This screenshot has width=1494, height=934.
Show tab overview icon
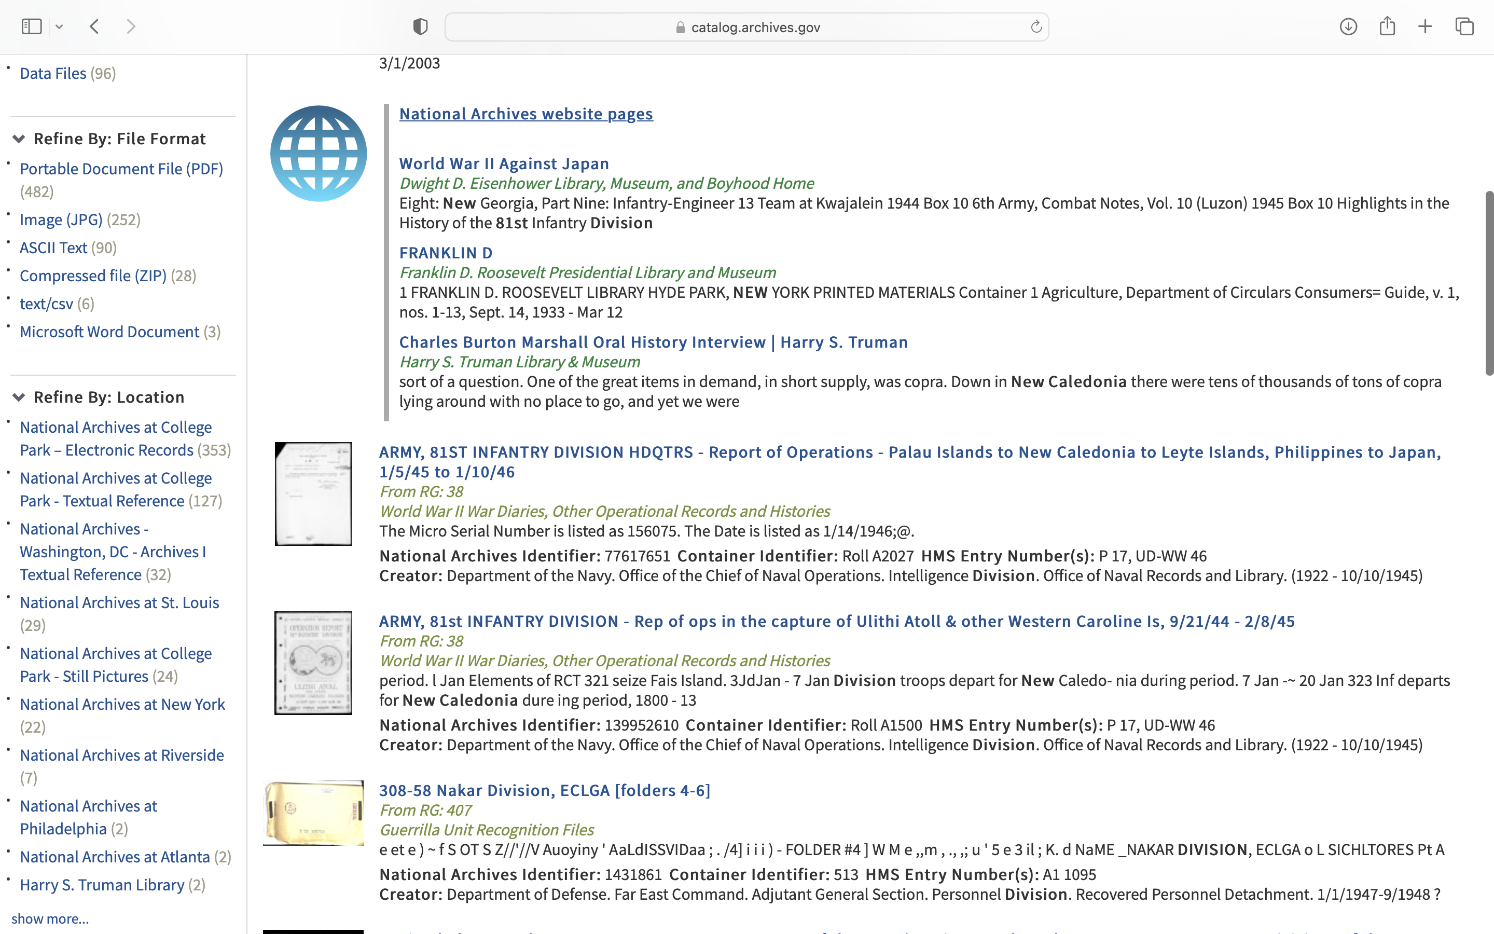(x=1464, y=26)
